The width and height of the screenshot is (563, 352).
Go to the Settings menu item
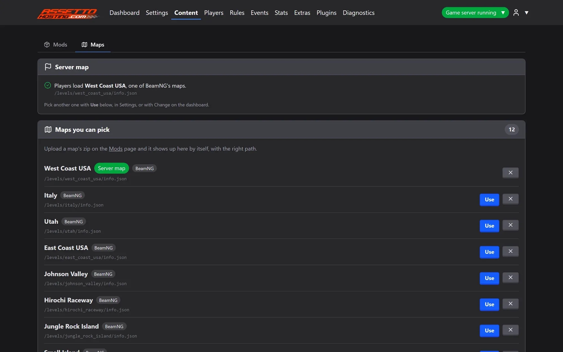pyautogui.click(x=157, y=13)
